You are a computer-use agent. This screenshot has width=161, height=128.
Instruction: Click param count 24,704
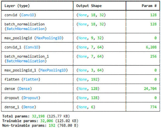coord(150,89)
